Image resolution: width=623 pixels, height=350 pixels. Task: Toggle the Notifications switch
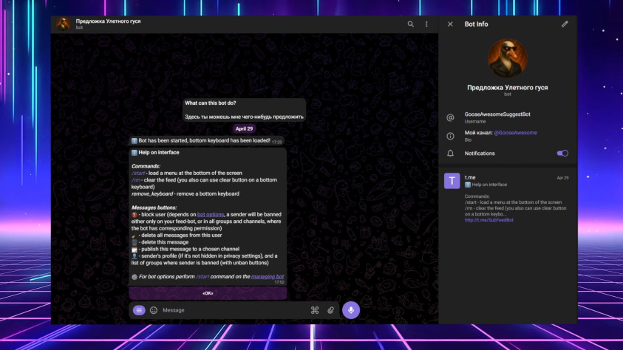562,154
